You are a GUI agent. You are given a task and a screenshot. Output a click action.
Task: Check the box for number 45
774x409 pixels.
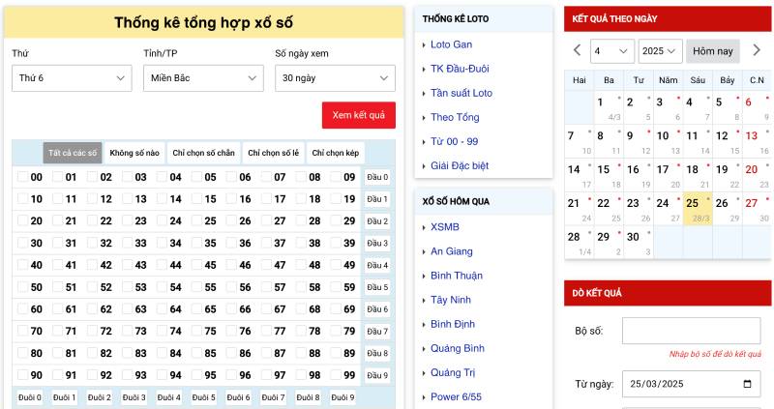(196, 265)
